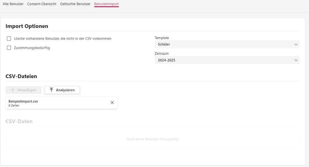Click the '8 Zeilen' row count text
The height and width of the screenshot is (167, 309).
[x=14, y=106]
